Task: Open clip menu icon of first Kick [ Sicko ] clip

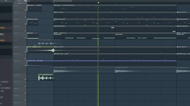Action: coord(54,12)
